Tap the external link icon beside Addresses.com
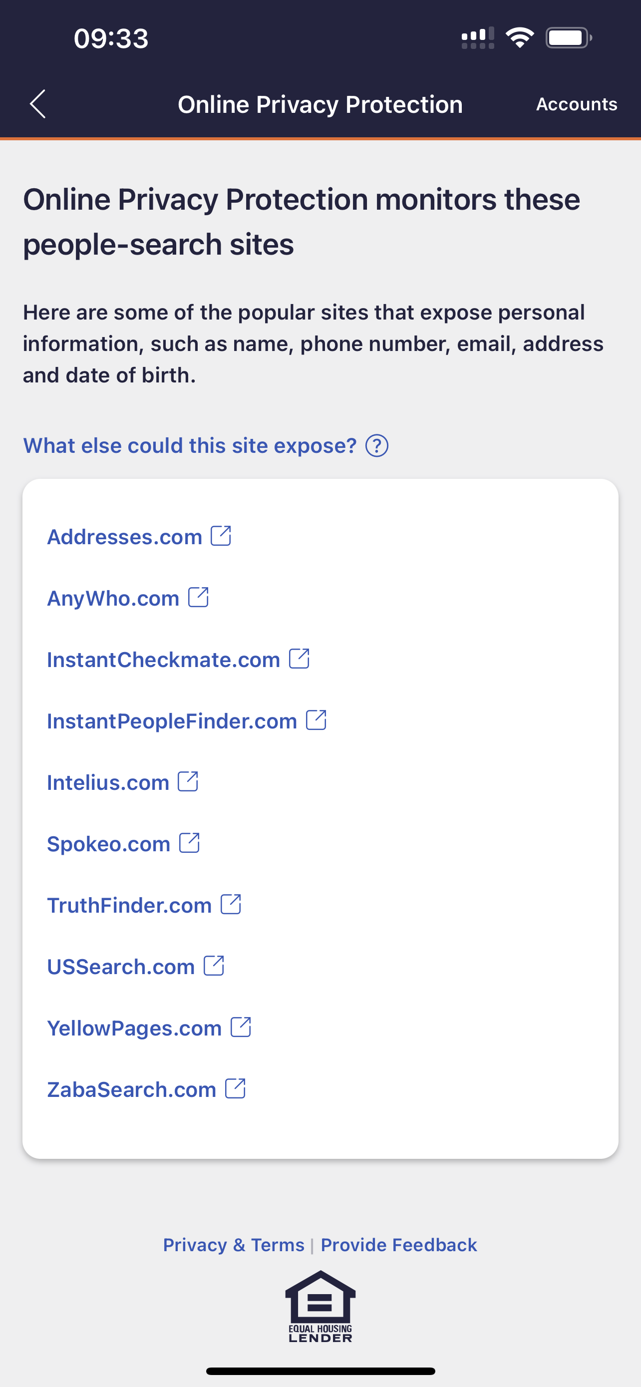641x1387 pixels. pyautogui.click(x=221, y=535)
